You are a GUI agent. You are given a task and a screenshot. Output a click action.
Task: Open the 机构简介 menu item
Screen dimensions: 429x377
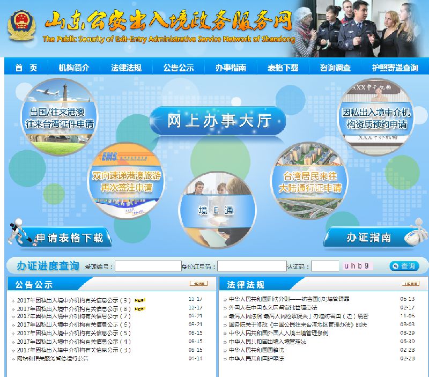tap(74, 68)
